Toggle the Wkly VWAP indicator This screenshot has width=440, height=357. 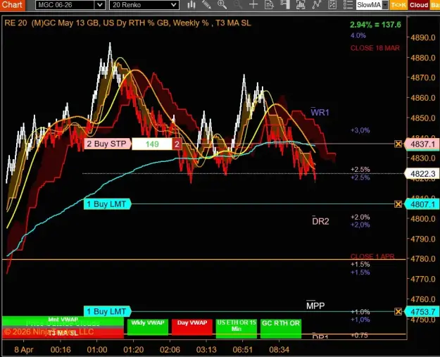click(148, 327)
